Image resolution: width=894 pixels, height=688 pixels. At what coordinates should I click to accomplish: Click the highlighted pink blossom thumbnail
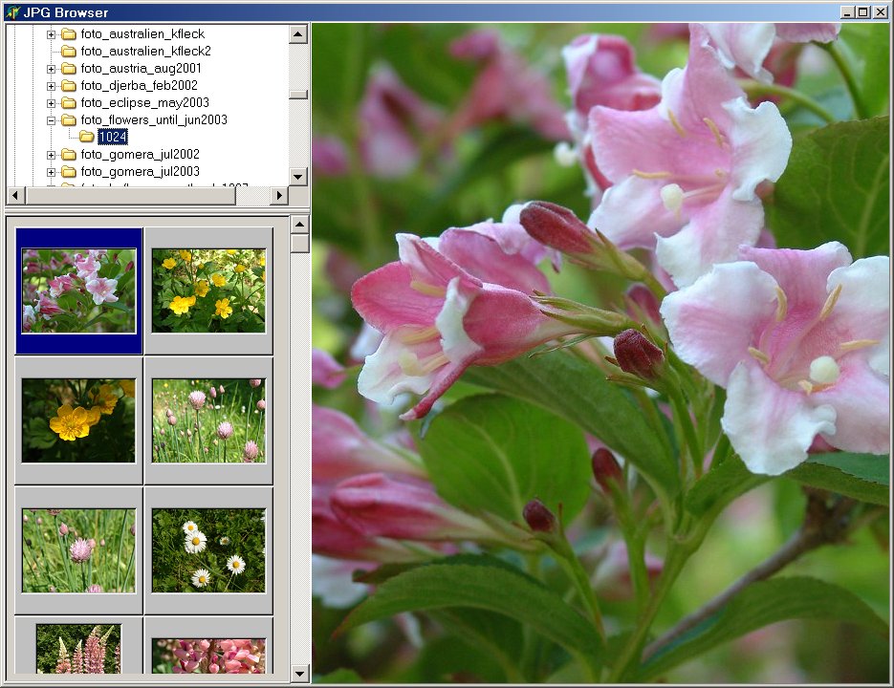tap(77, 288)
